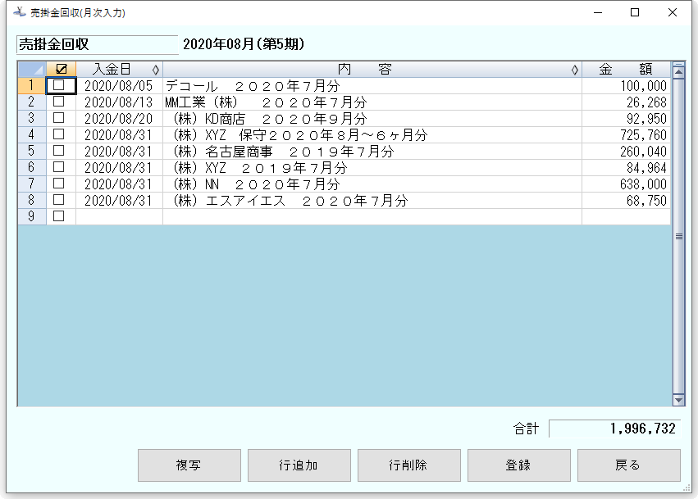Click amount cell 725,760
This screenshot has height=499, width=698.
click(626, 134)
